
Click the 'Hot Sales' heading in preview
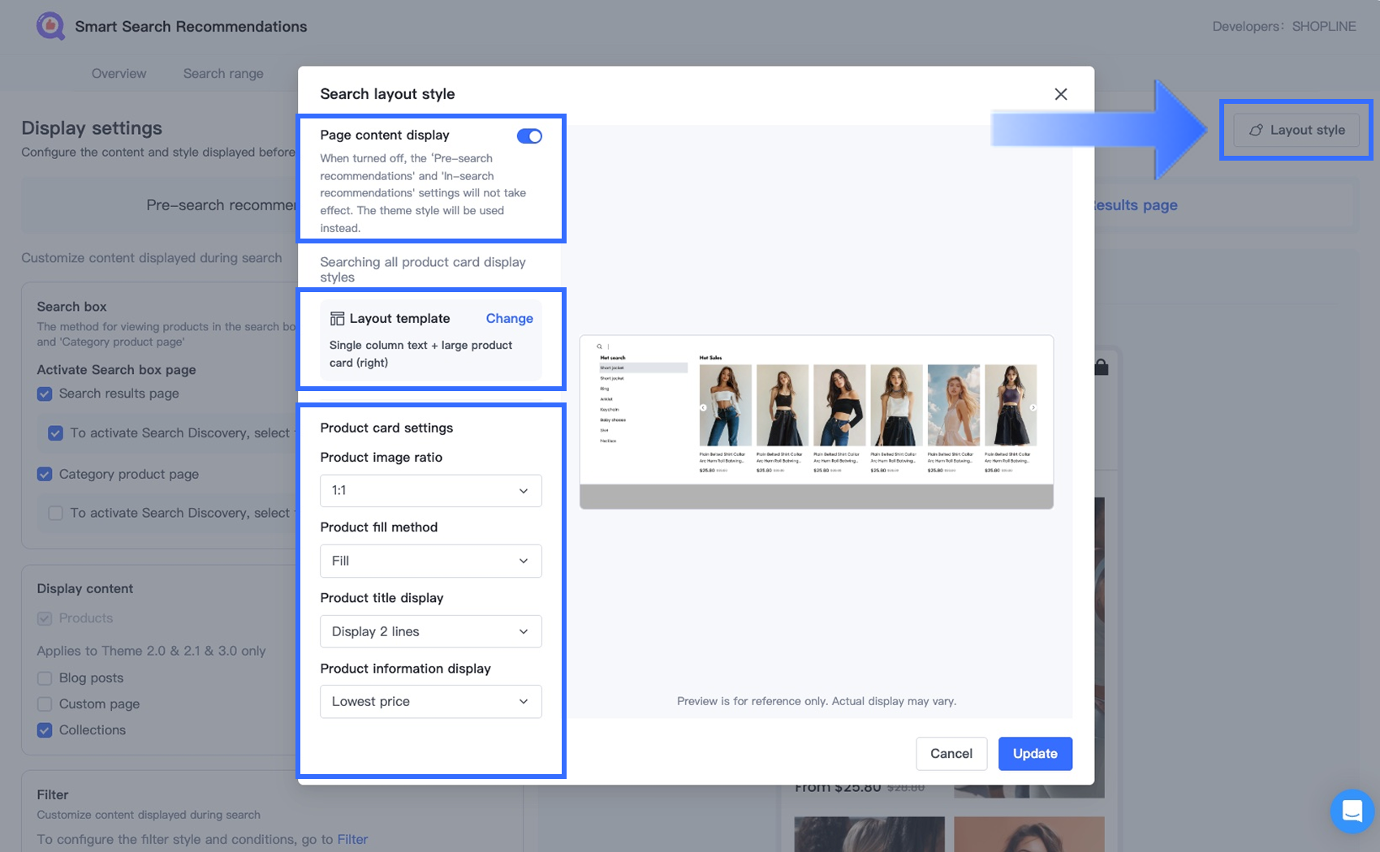[710, 357]
